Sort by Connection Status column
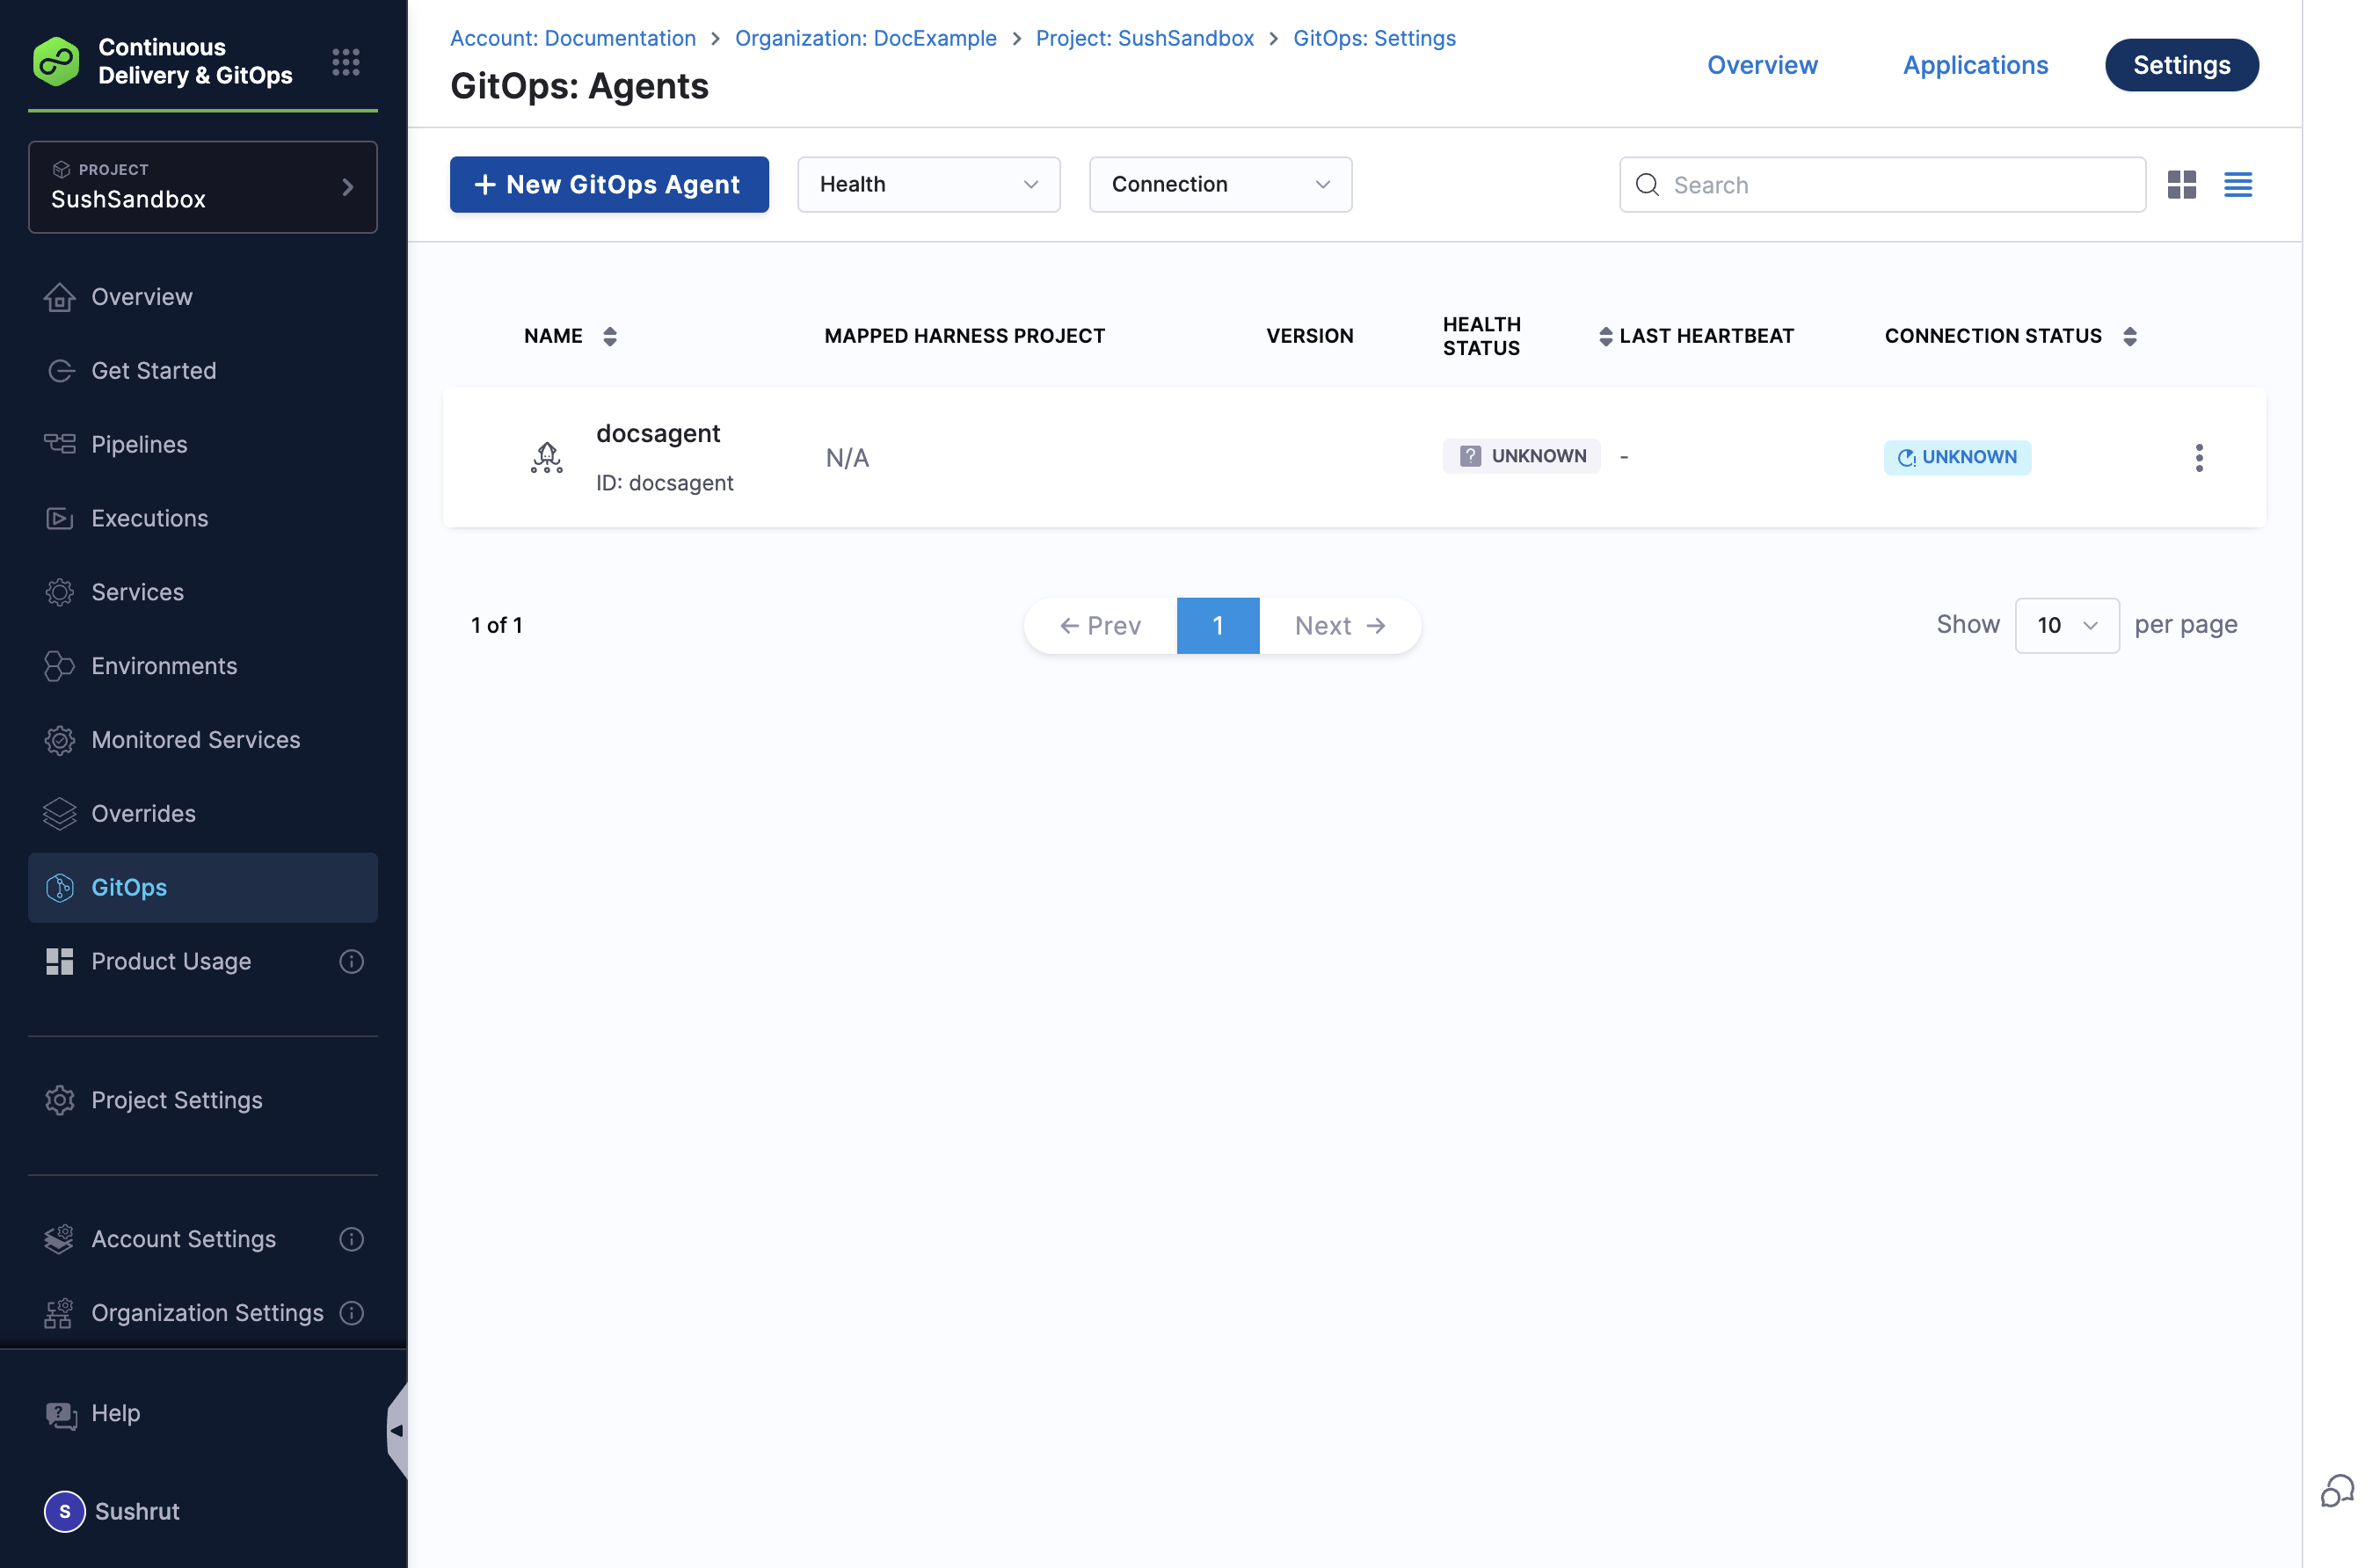2372x1568 pixels. point(2129,336)
